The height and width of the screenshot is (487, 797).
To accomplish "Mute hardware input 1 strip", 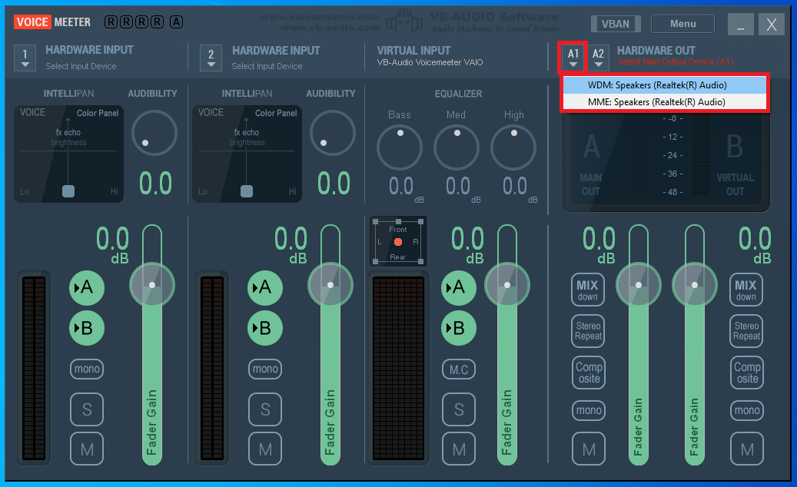I will click(87, 449).
